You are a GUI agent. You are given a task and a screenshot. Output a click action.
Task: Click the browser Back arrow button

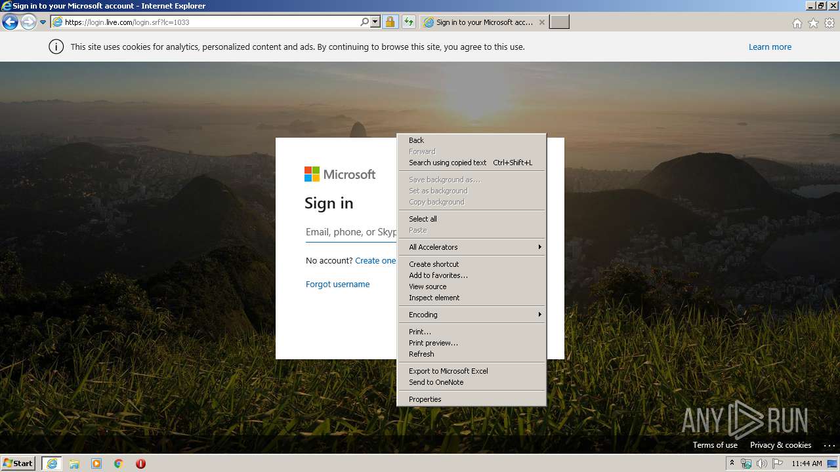coord(10,22)
